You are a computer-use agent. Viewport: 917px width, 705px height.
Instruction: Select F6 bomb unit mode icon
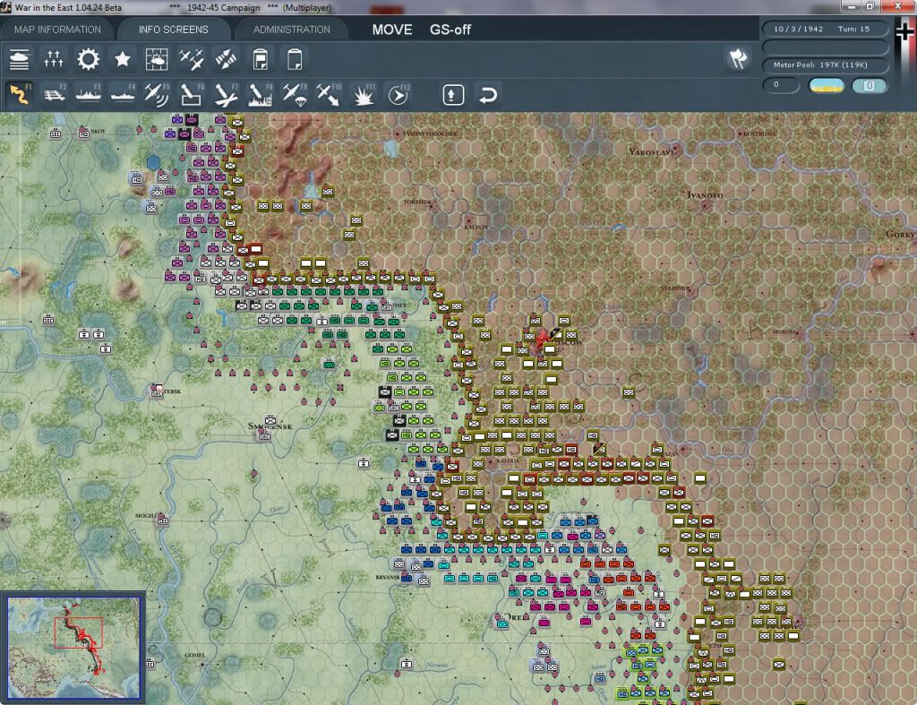pyautogui.click(x=192, y=95)
